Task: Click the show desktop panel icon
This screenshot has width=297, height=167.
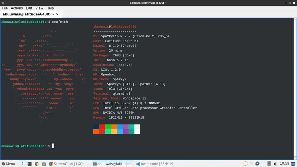Action: [x=293, y=164]
